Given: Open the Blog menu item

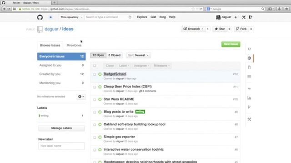Looking at the screenshot, I should point(163,17).
